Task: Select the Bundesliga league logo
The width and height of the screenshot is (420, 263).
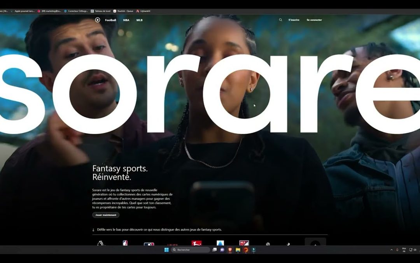Action: 196,243
